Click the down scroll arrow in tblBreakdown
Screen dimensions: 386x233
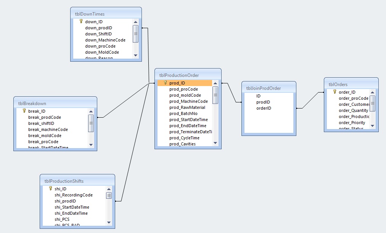click(91, 145)
